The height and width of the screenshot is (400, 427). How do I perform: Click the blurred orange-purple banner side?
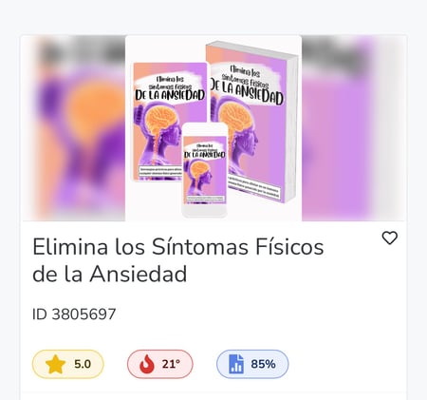pyautogui.click(x=73, y=128)
